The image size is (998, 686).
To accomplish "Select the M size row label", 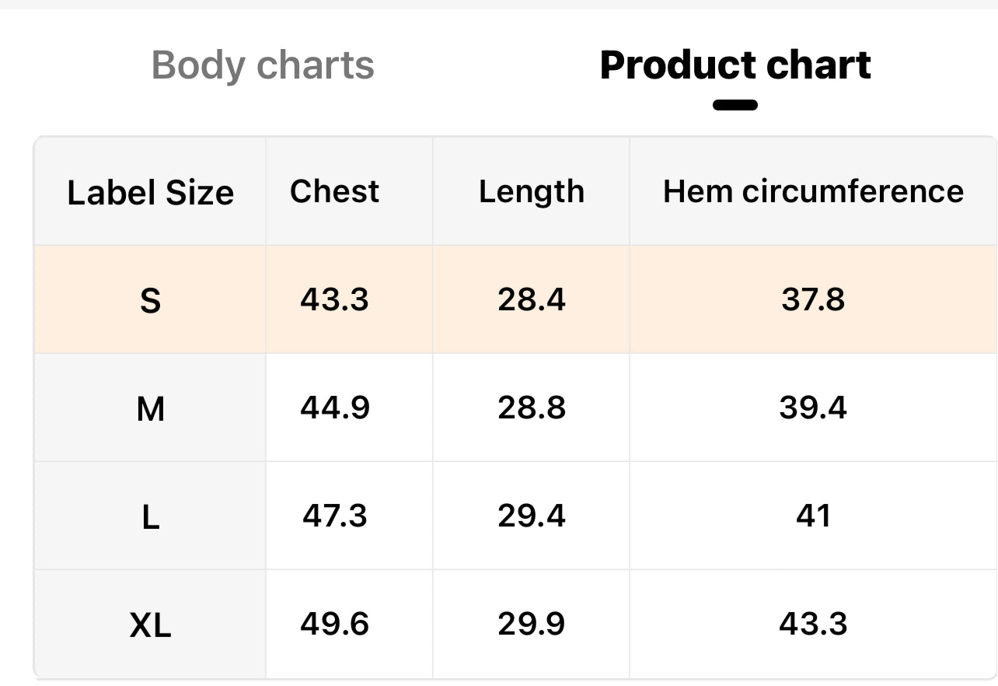I will pyautogui.click(x=150, y=408).
